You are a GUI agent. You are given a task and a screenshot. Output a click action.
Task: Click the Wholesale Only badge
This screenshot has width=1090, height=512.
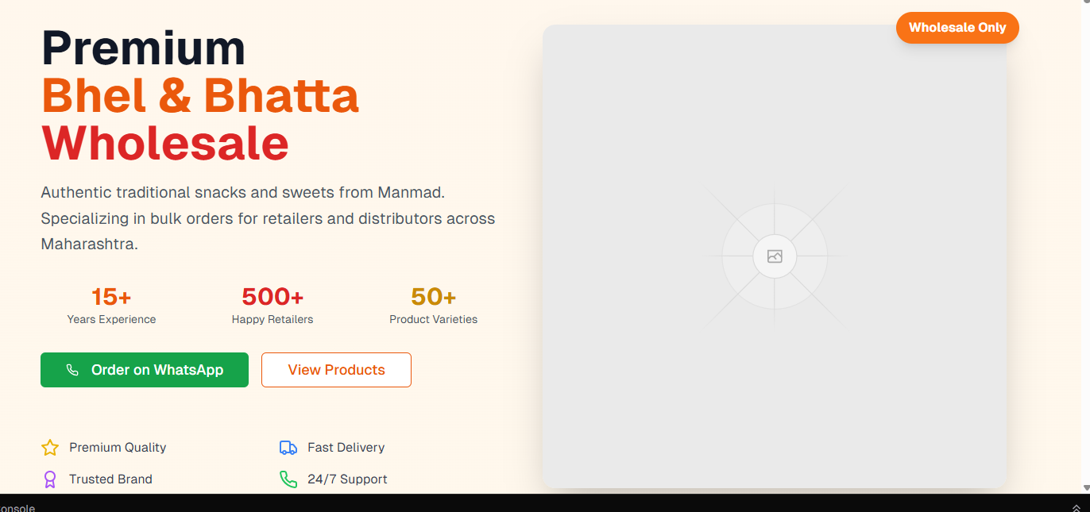[957, 28]
